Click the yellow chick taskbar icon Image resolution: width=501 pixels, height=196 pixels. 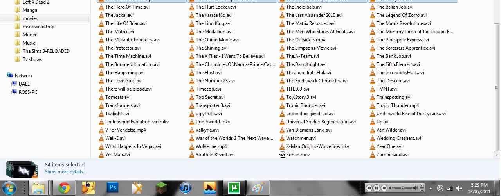(88, 188)
